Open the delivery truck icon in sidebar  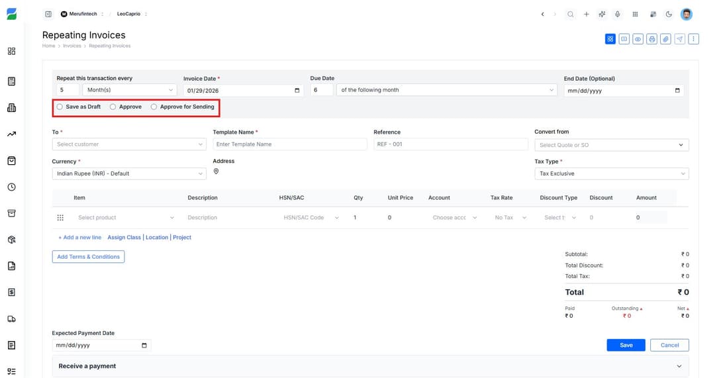(12, 318)
